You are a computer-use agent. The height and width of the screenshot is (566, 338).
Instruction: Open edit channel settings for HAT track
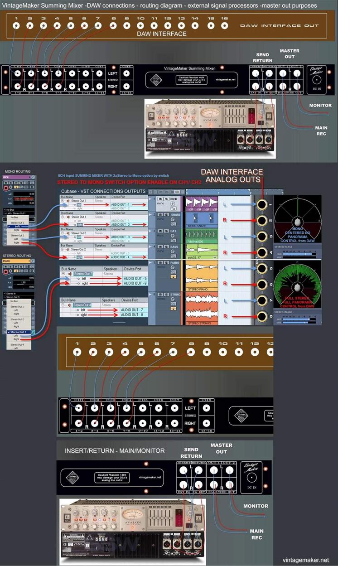point(174,236)
